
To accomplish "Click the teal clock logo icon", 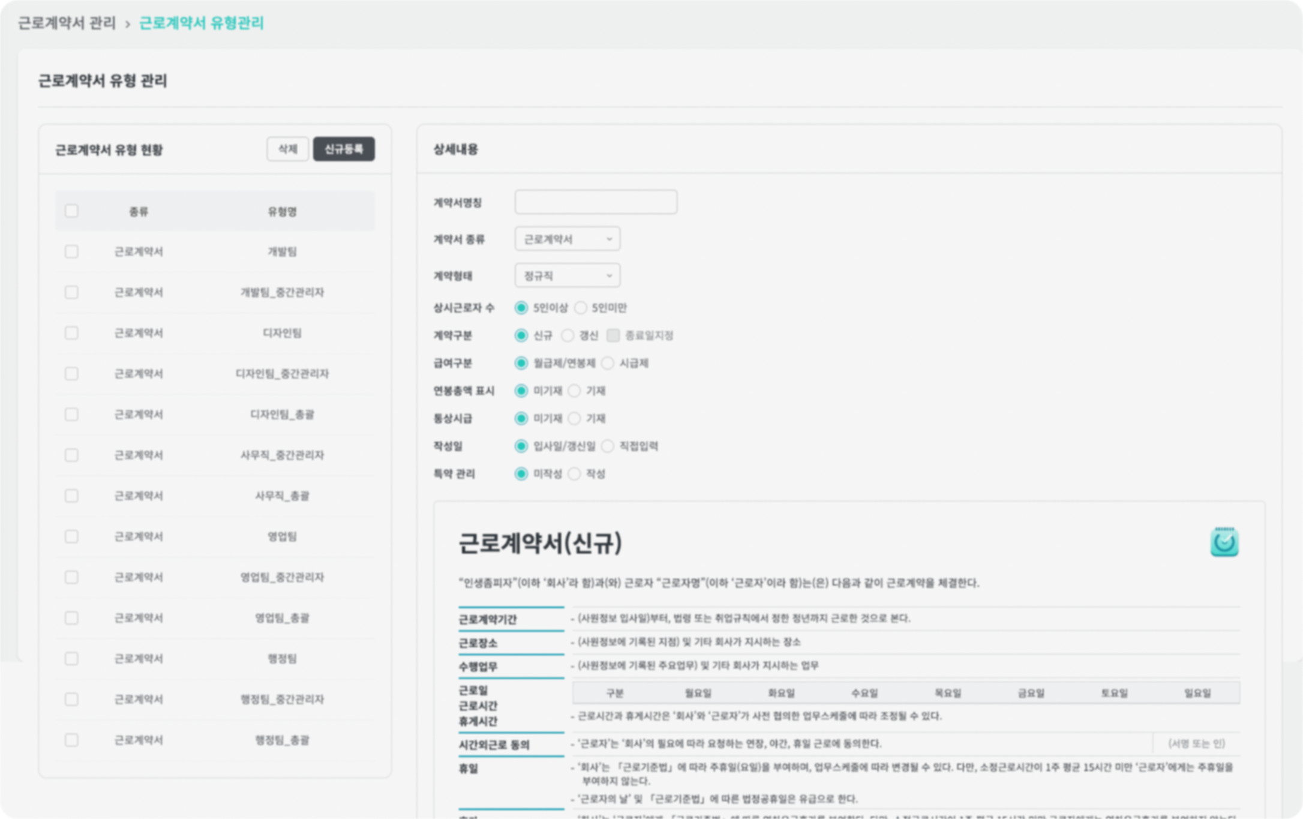I will coord(1224,542).
